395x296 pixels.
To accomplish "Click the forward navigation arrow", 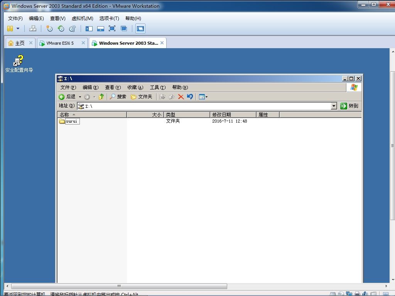I will (87, 97).
